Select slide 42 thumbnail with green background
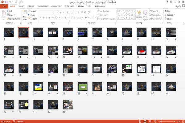 [83, 87]
